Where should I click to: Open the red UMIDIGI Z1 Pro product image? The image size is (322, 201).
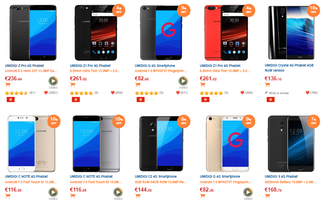[226, 33]
